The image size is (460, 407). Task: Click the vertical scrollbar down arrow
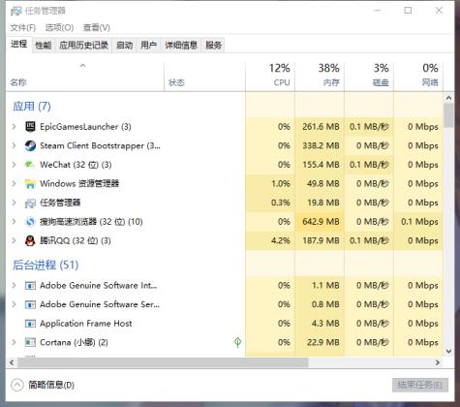point(448,352)
